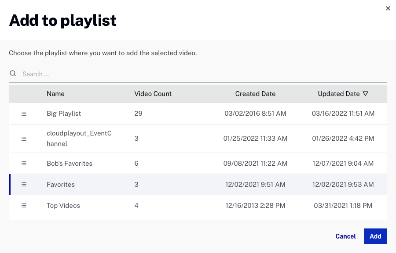Viewport: 396px width, 253px height.
Task: Click Big Playlist's 03/16/2022 updated date
Action: (343, 114)
